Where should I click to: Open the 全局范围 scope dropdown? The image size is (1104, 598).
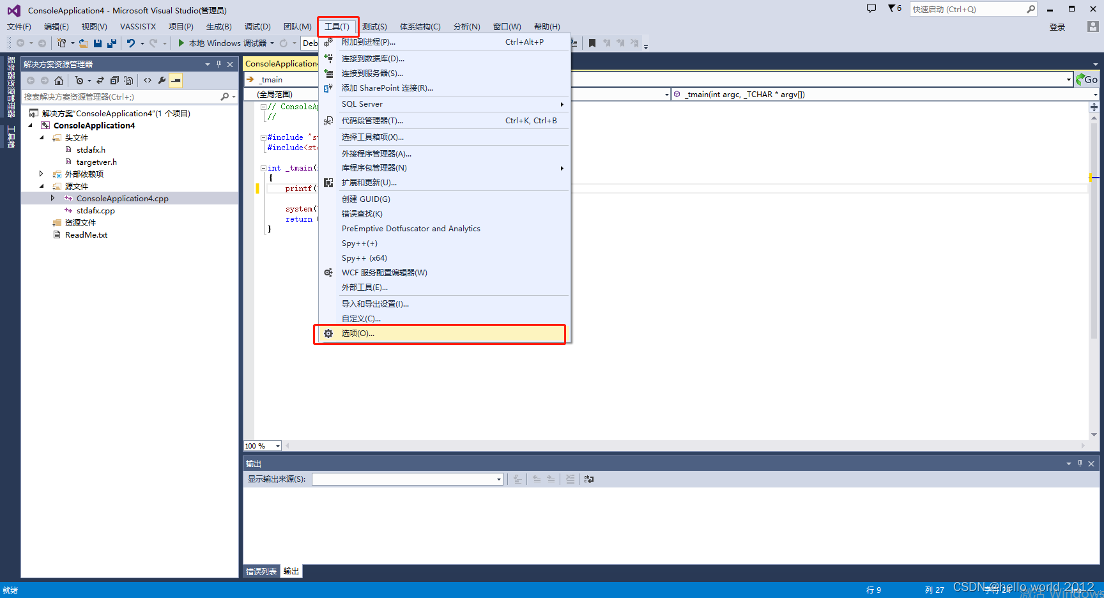click(666, 95)
